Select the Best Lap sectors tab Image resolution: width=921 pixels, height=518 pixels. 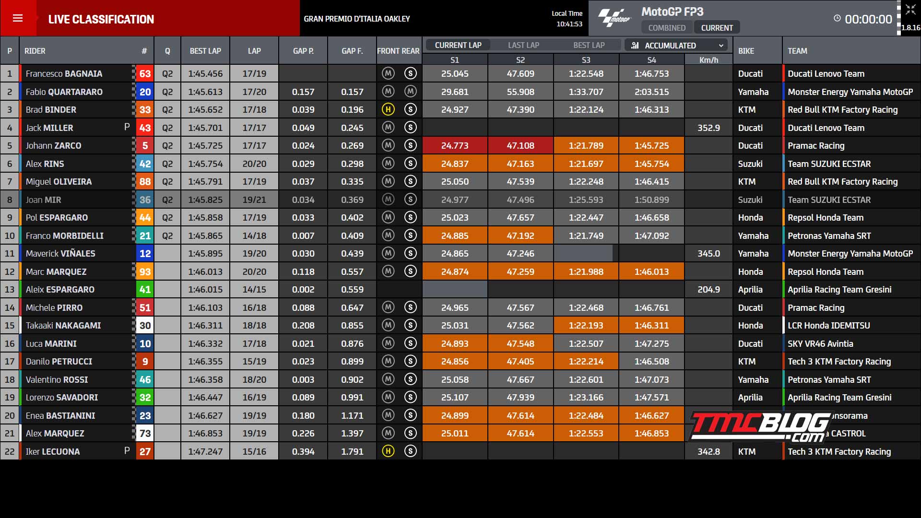(x=589, y=45)
